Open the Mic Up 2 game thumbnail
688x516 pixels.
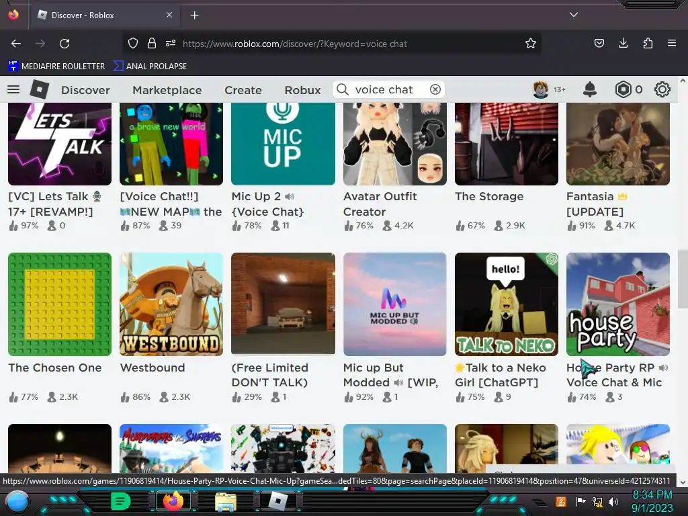point(283,144)
